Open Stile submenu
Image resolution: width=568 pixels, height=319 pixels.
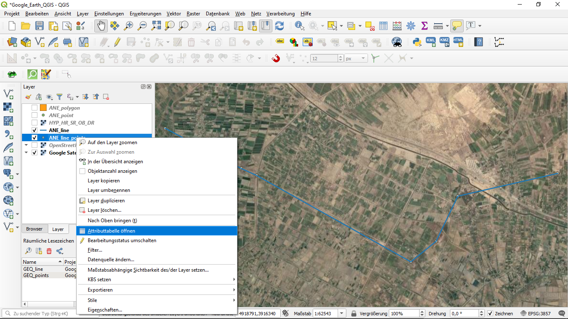(x=157, y=300)
